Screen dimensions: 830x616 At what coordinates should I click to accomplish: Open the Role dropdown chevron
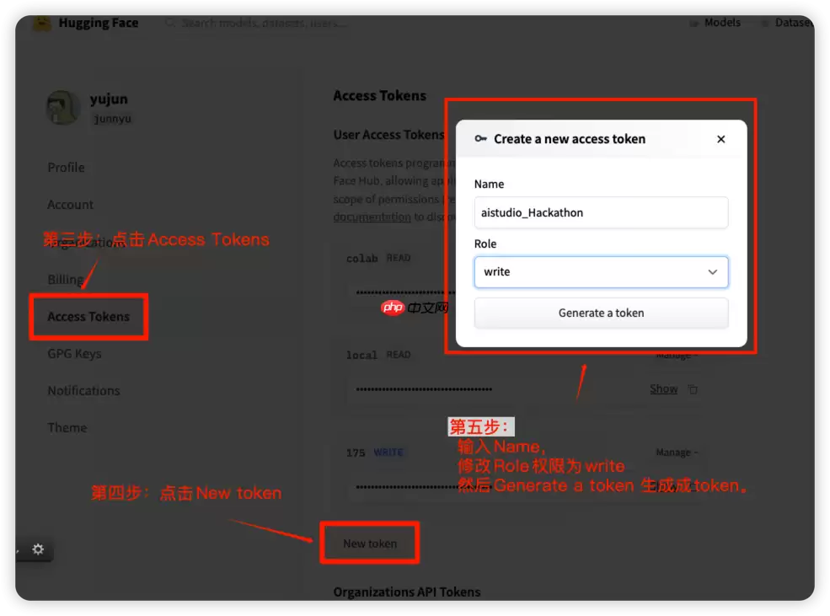click(713, 272)
